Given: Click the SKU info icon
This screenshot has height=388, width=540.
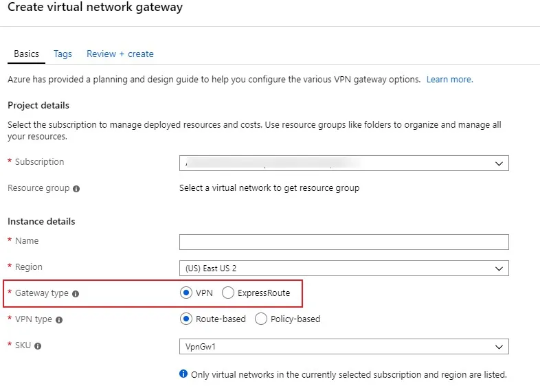Looking at the screenshot, I should tap(38, 346).
